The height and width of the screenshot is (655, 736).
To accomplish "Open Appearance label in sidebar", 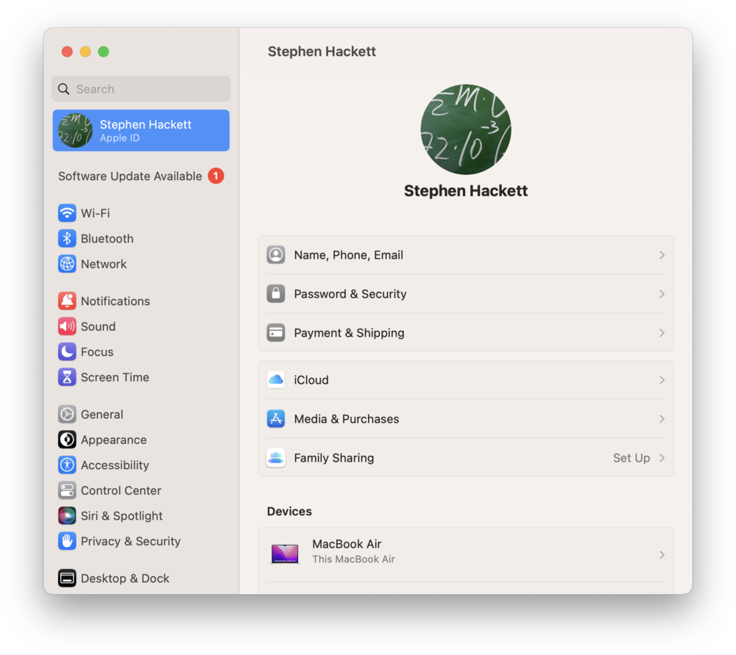I will coord(113,440).
